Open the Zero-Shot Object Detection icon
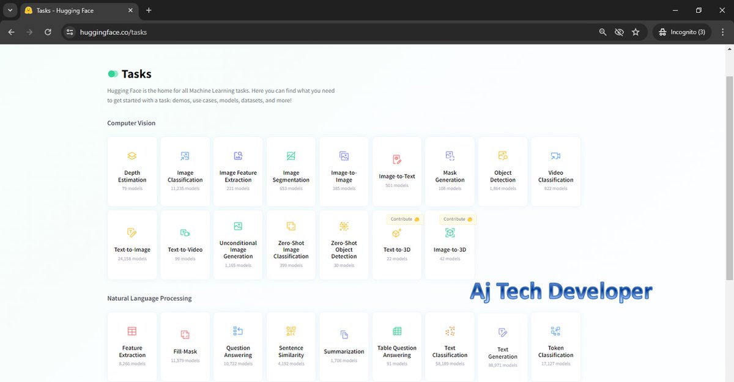The image size is (734, 382). click(x=343, y=226)
